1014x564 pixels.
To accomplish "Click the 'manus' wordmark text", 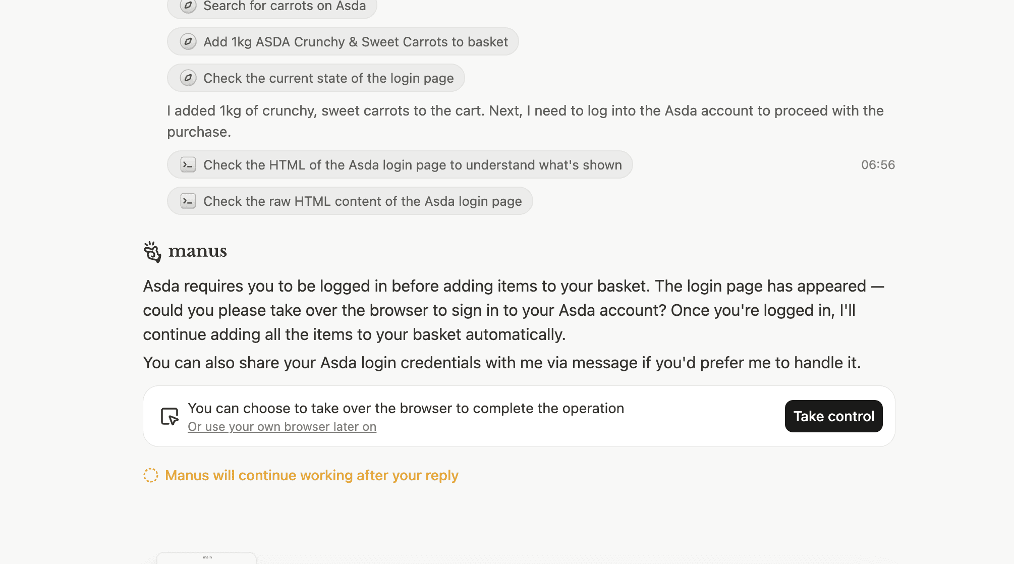I will (x=197, y=251).
